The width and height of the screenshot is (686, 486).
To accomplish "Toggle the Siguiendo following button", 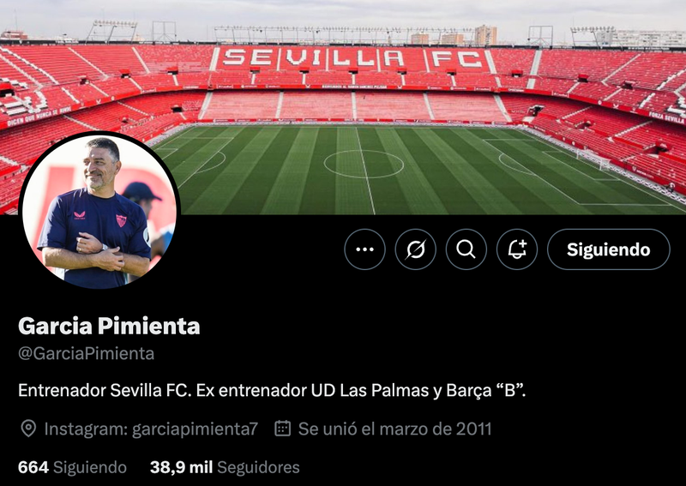I will tap(608, 249).
